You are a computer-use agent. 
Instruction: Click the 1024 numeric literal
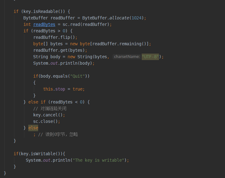click(x=136, y=18)
